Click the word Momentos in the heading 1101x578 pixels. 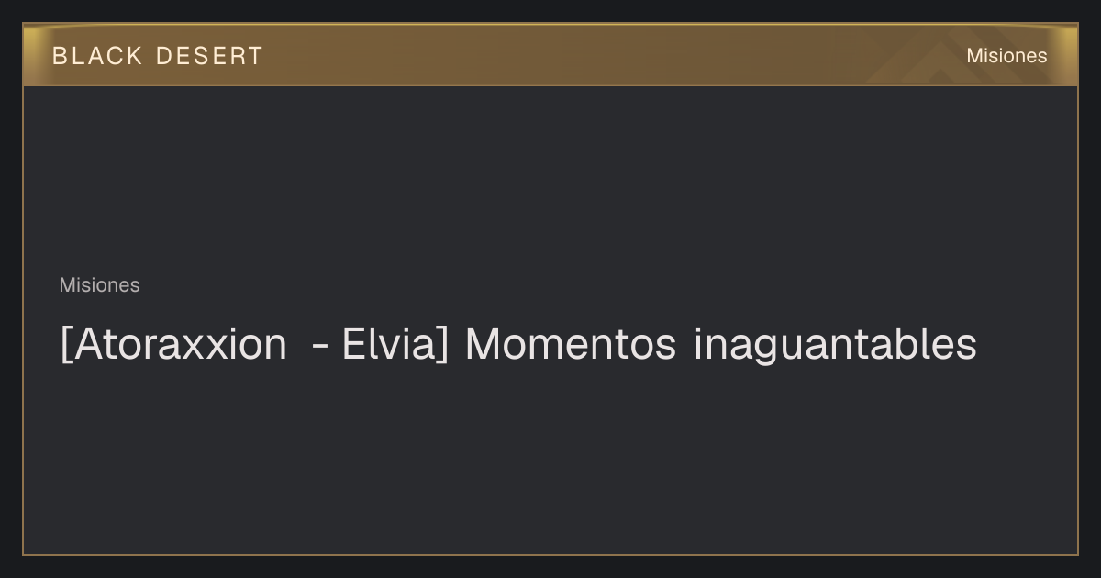[x=571, y=345]
